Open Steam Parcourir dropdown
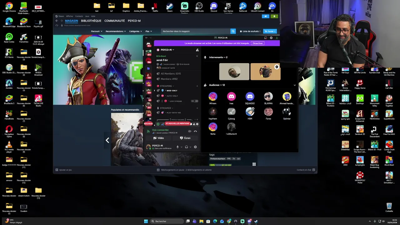This screenshot has height=225, width=400. tap(97, 31)
